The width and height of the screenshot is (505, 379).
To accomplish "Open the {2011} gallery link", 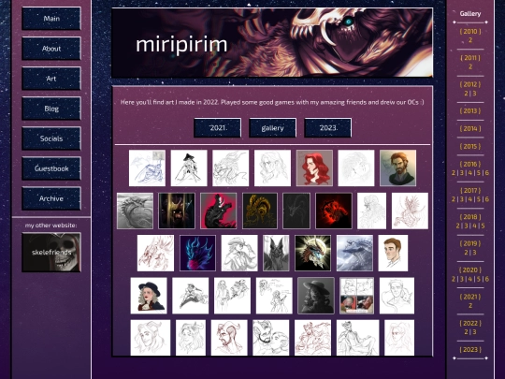I will (x=470, y=58).
